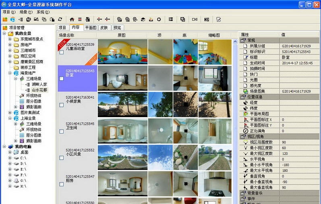Click the orange project folder toolbar icon
321x204 pixels.
point(5,19)
